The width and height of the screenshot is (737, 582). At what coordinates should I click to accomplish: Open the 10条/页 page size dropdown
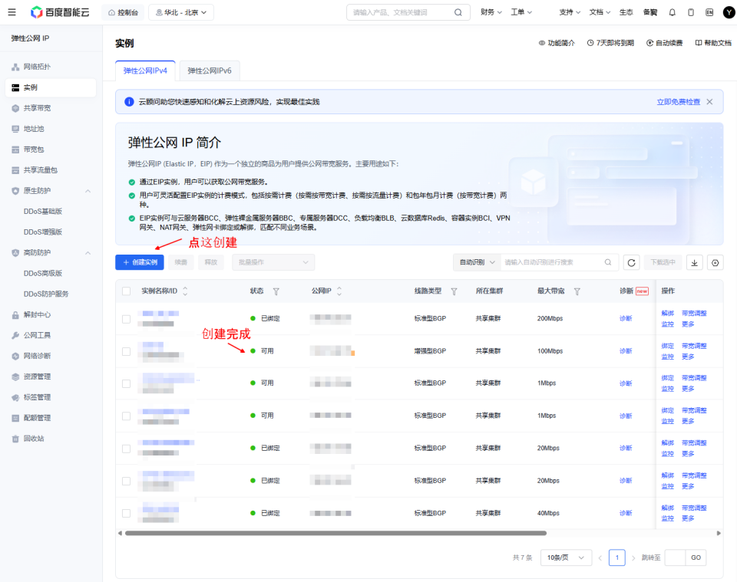coord(566,557)
